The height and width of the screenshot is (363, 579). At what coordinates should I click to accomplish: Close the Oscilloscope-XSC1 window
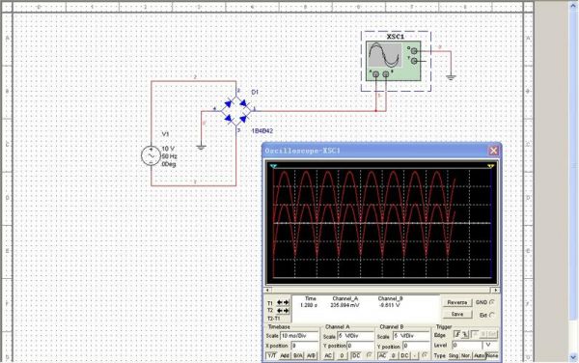point(493,151)
